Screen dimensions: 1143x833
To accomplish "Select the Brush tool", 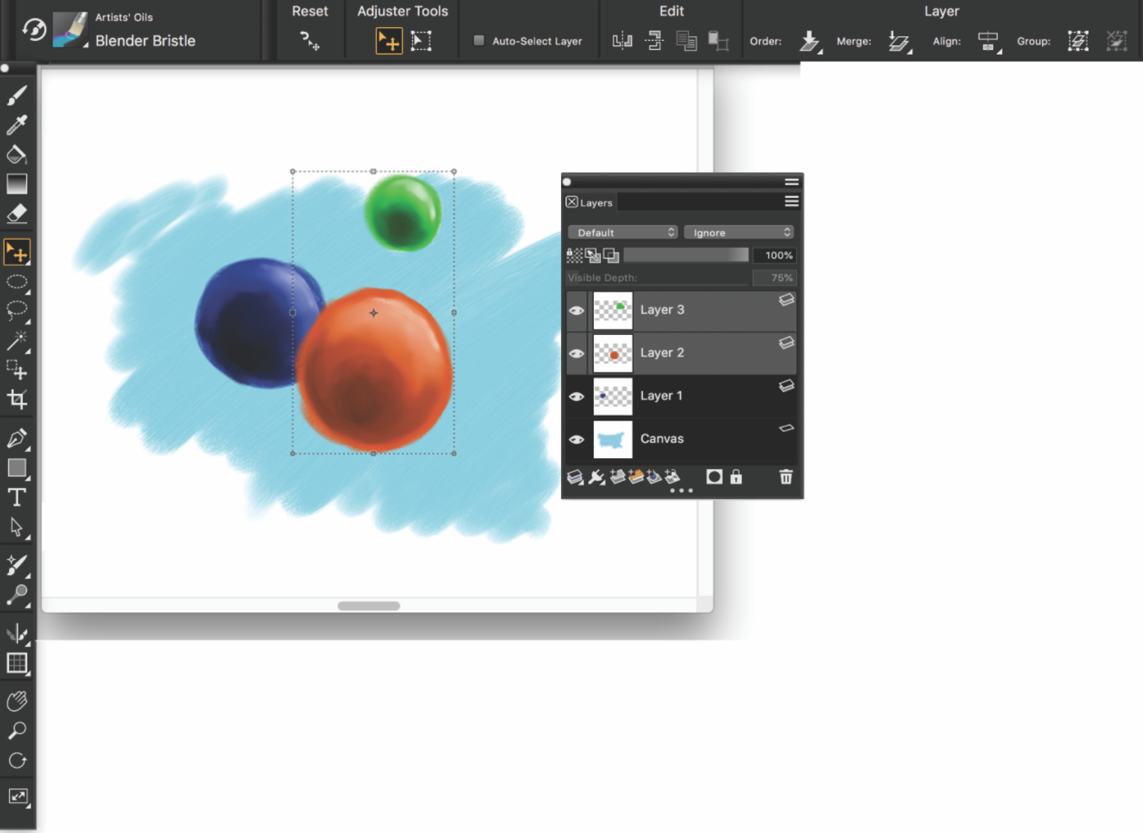I will pyautogui.click(x=17, y=95).
